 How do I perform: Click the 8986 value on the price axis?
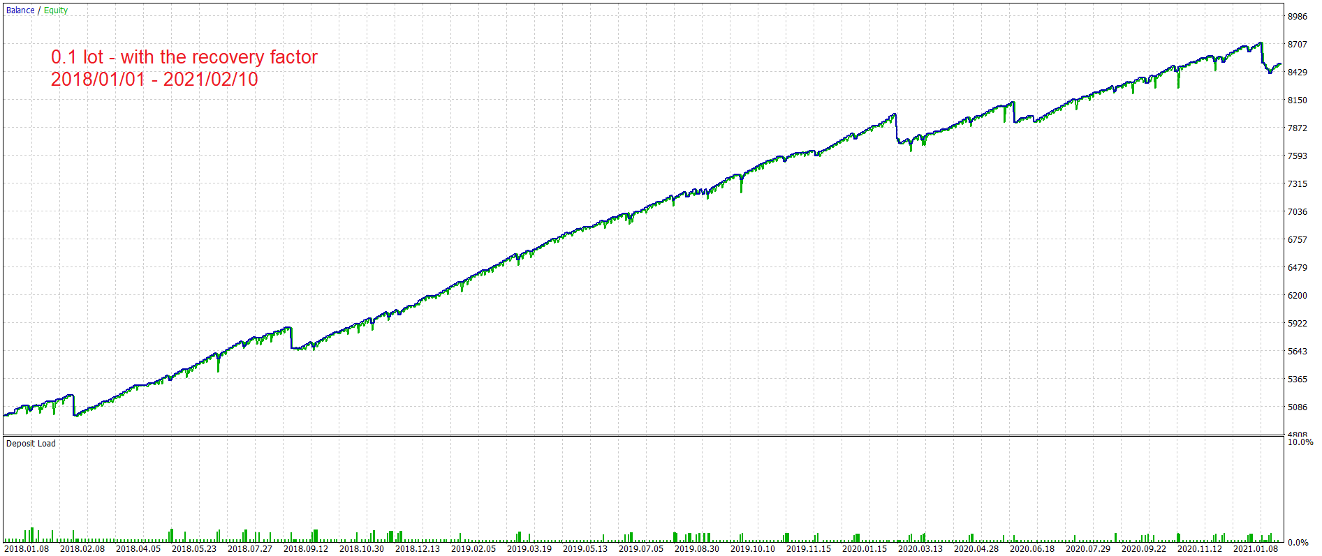pyautogui.click(x=1298, y=17)
